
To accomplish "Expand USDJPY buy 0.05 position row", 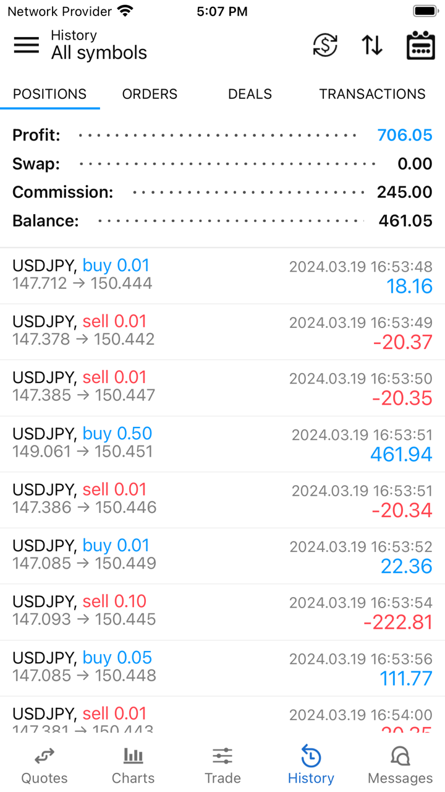I will [x=222, y=668].
